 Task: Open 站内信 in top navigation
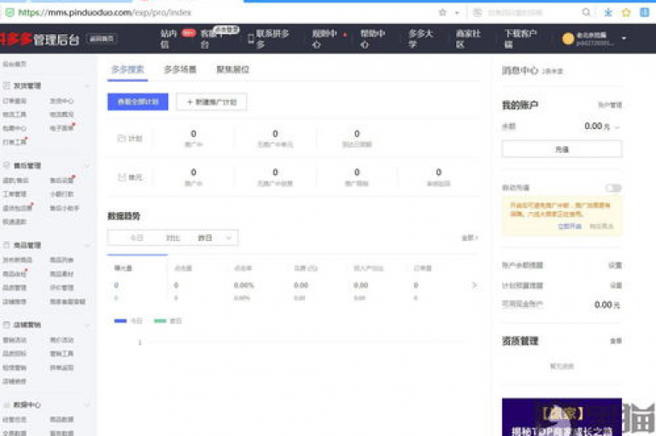168,38
